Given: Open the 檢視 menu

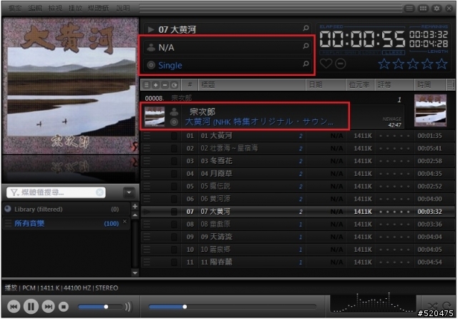Looking at the screenshot, I should [x=55, y=9].
